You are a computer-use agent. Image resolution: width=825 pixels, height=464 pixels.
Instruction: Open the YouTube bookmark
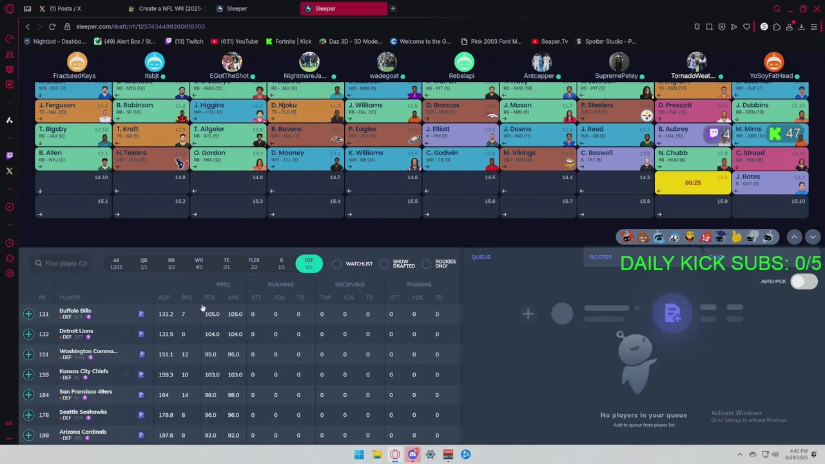pyautogui.click(x=233, y=41)
